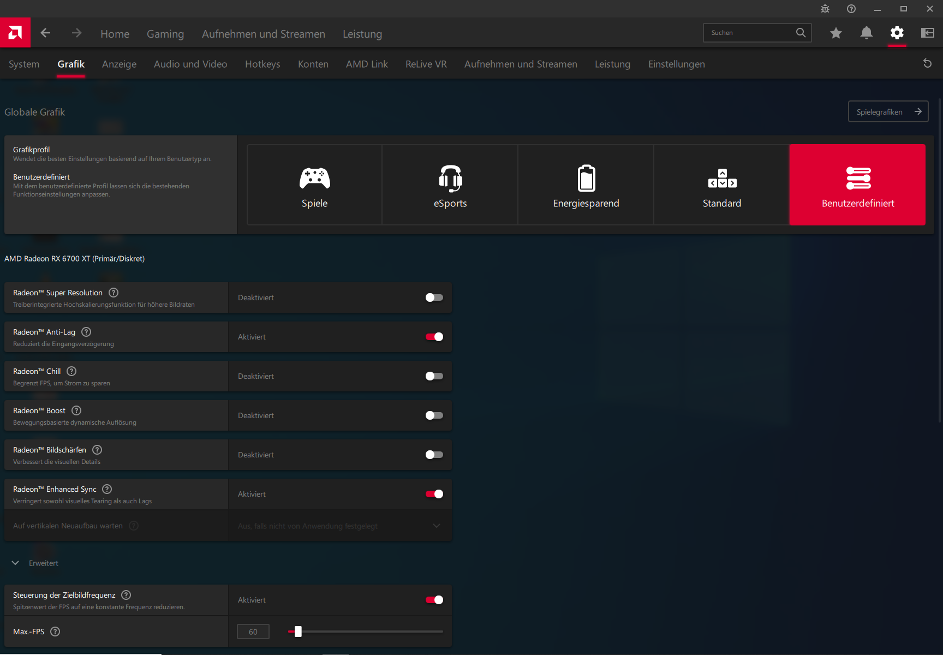
Task: Click the AMD logo icon
Action: 15,33
